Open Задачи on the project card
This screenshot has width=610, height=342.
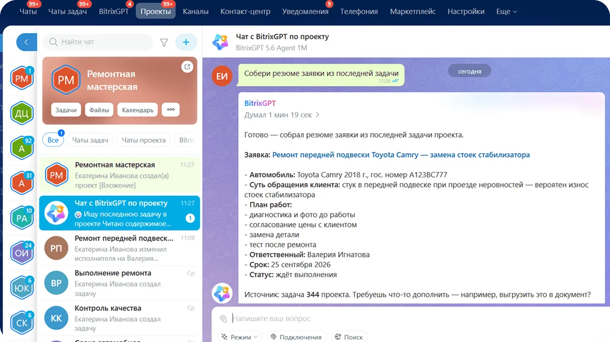[66, 110]
